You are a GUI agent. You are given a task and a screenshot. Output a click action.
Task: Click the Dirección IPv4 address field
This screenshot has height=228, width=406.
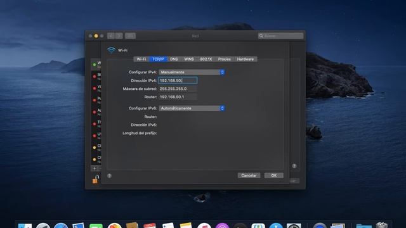[178, 80]
